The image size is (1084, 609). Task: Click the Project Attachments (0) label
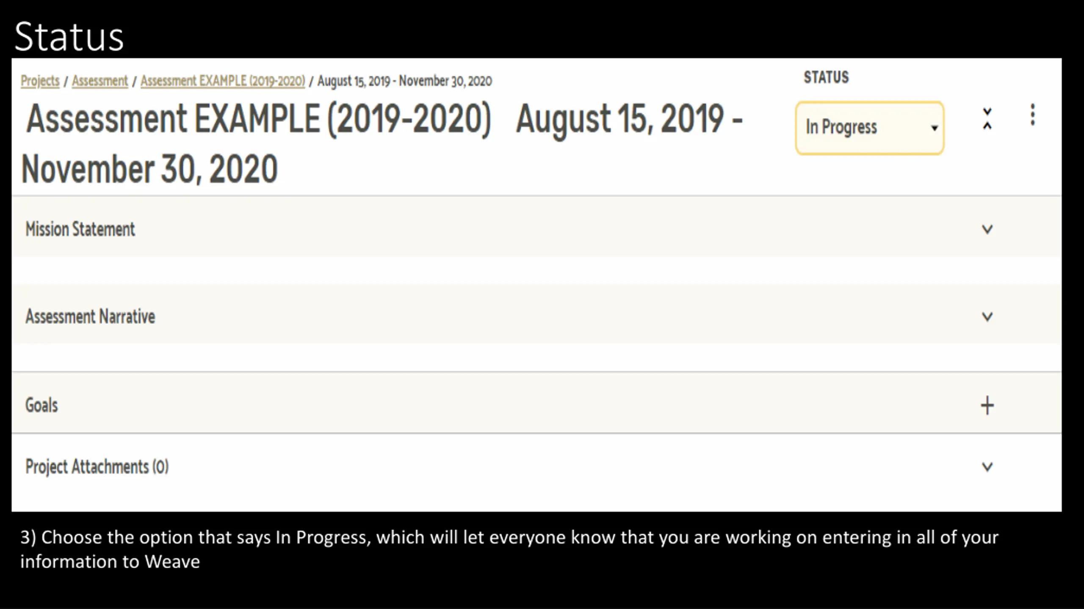pos(97,467)
